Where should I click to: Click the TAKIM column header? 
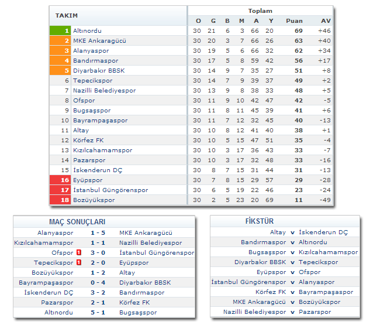tap(67, 15)
